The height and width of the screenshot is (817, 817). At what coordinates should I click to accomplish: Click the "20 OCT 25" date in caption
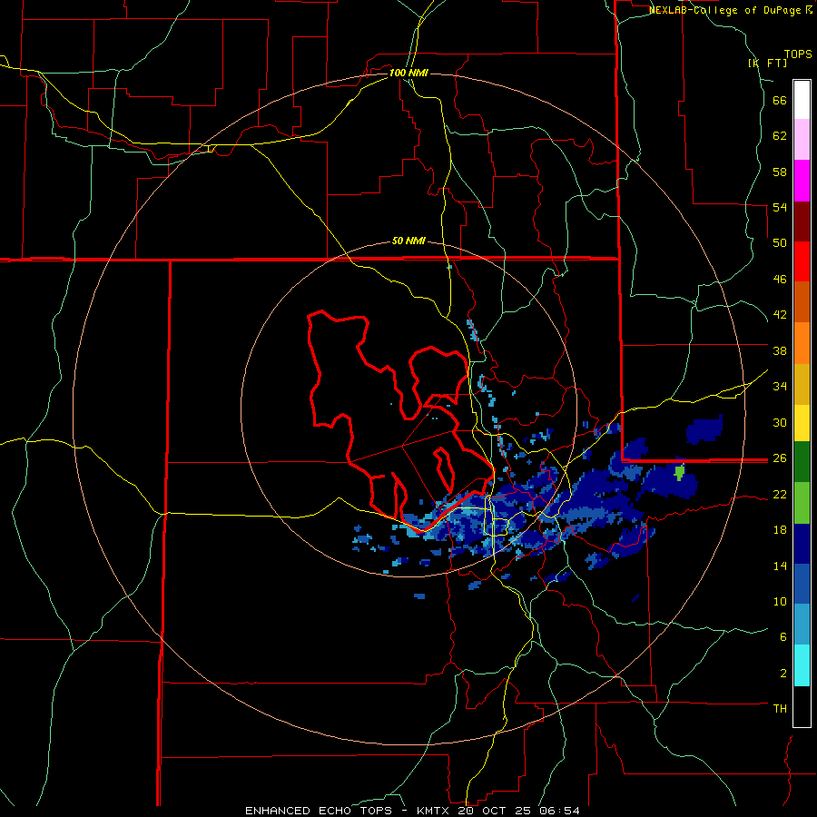497,811
